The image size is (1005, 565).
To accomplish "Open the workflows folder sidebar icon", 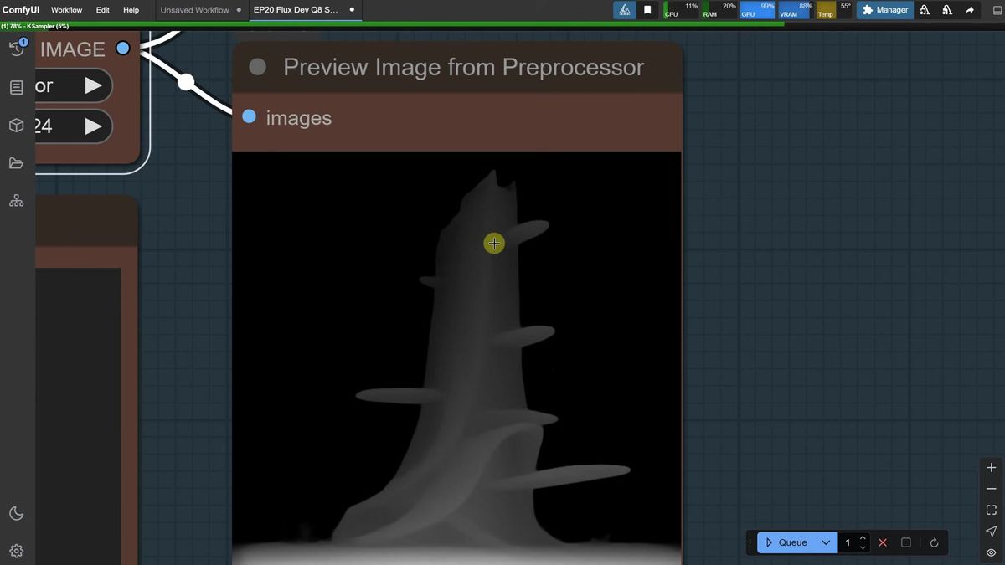I will pyautogui.click(x=17, y=163).
